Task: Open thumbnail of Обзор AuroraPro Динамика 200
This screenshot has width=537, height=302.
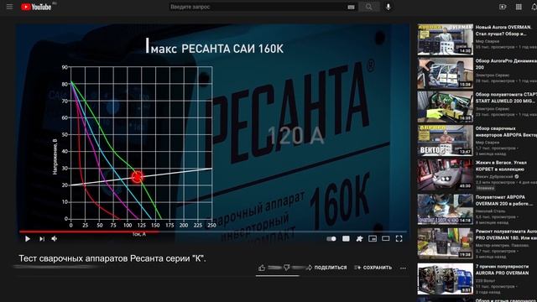Action: (x=446, y=73)
